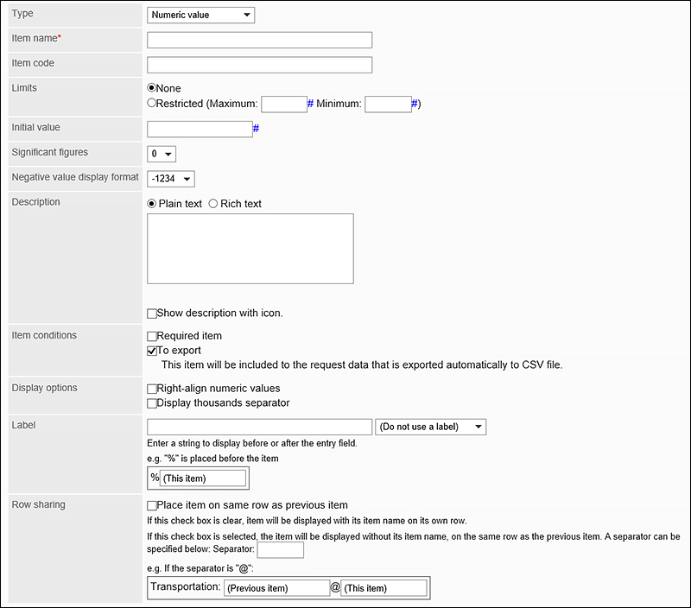The image size is (691, 608).
Task: Click the Negative value display format label
Action: [75, 177]
